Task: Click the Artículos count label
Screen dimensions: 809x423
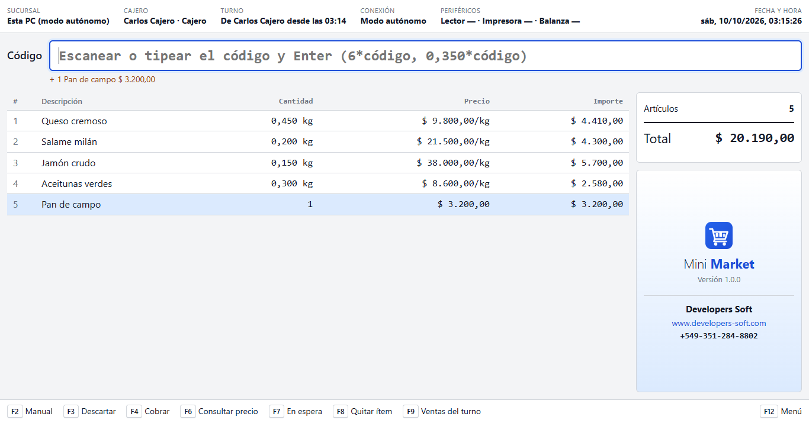Action: click(x=661, y=109)
